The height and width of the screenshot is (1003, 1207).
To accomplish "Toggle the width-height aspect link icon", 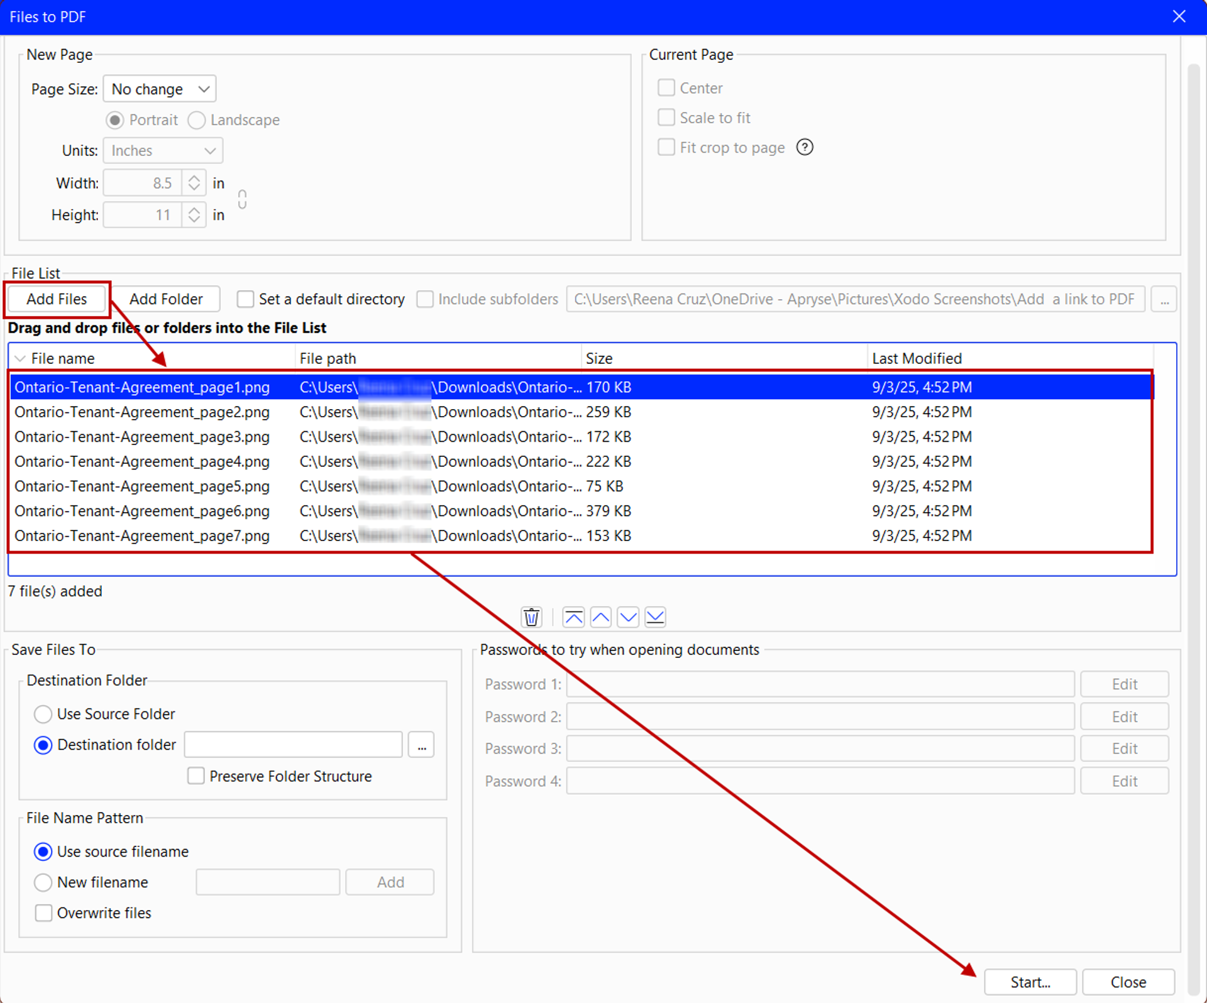I will coord(242,200).
